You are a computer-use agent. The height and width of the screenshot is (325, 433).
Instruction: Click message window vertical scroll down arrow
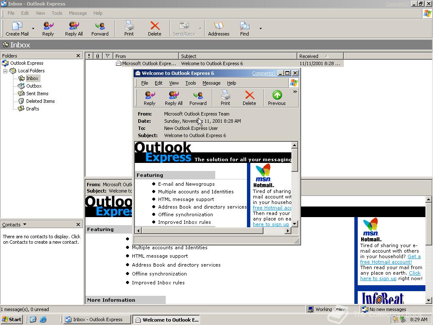pos(295,224)
